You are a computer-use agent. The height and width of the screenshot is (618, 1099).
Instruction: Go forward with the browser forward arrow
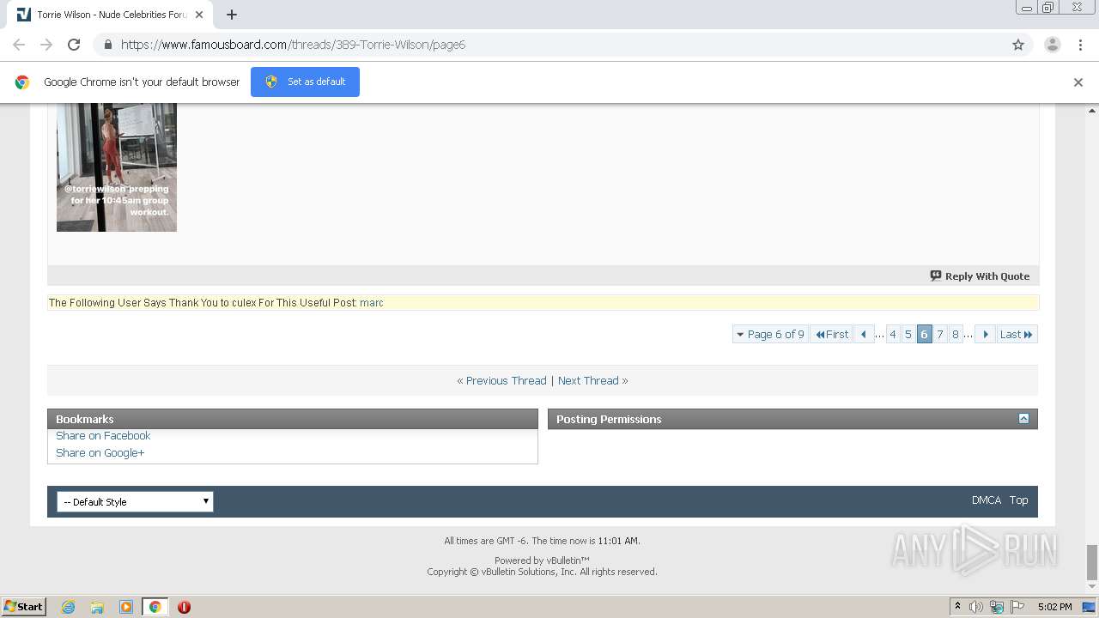[46, 45]
